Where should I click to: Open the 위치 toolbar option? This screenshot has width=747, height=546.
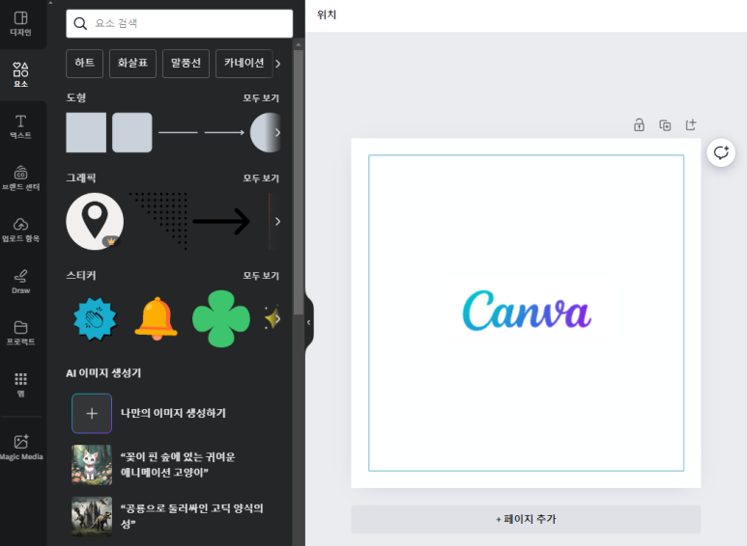(x=327, y=14)
